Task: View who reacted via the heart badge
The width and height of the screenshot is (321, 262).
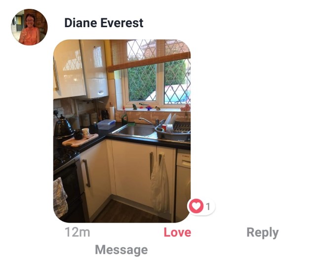Action: 201,206
